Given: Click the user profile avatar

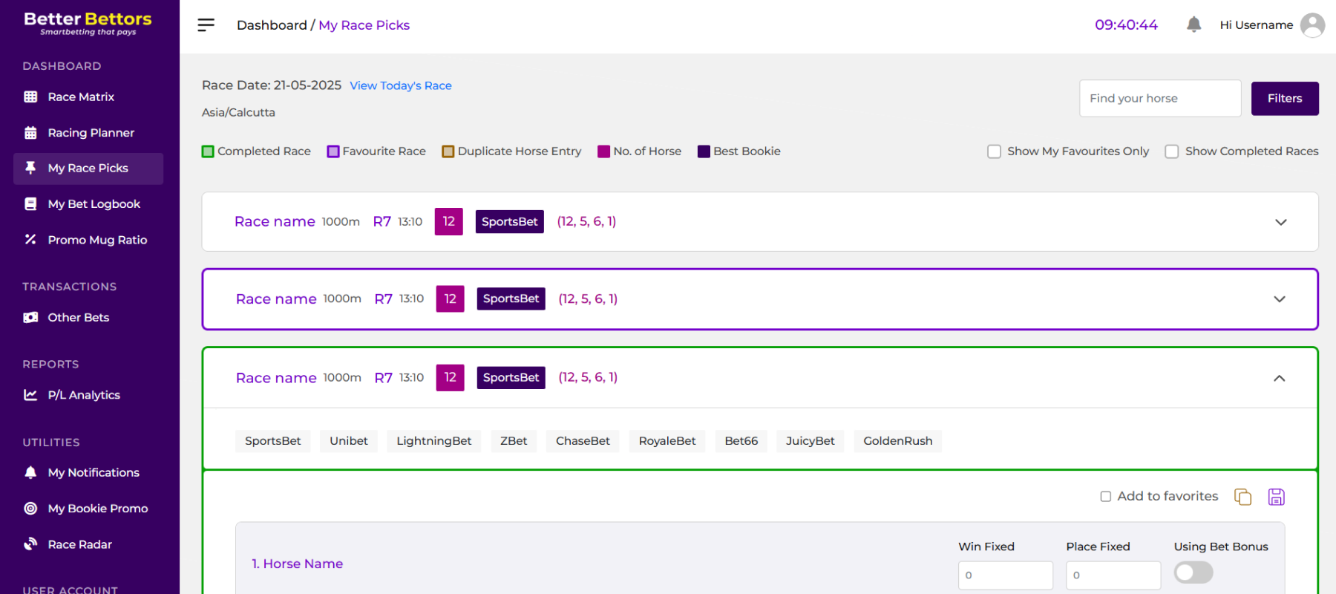Looking at the screenshot, I should tap(1312, 25).
